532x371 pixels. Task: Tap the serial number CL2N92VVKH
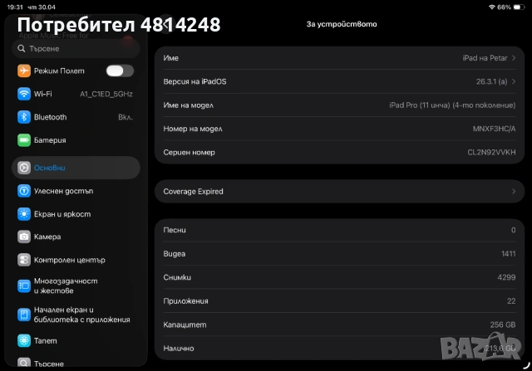(491, 153)
